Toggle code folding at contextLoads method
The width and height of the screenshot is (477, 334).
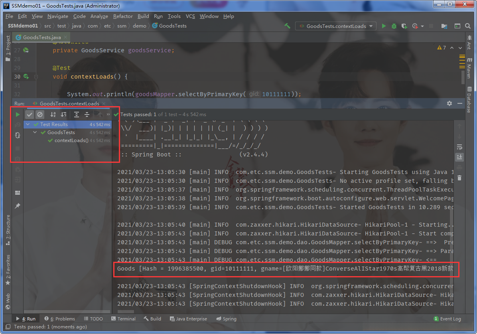(x=36, y=77)
